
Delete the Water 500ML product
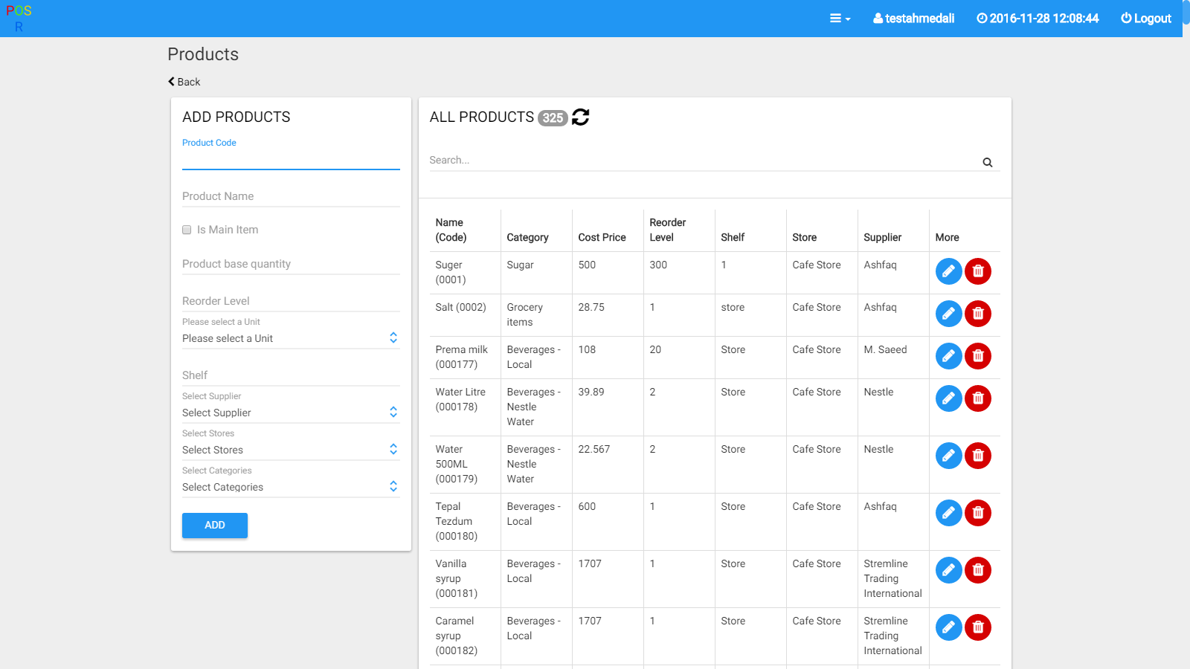[x=977, y=456]
